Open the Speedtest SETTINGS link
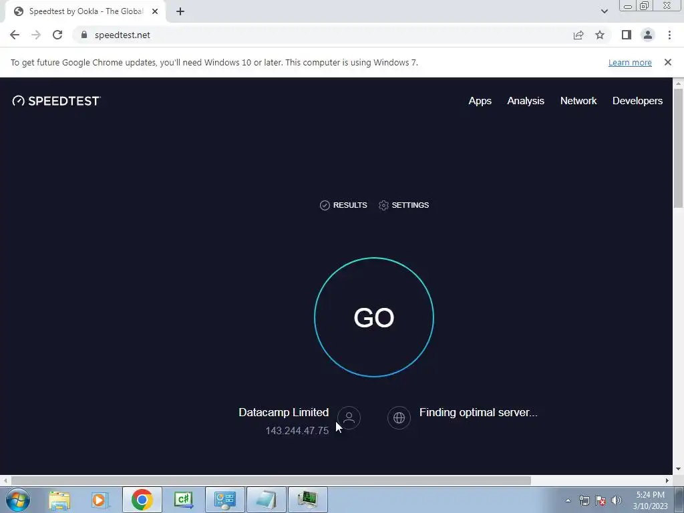This screenshot has width=684, height=513. [404, 205]
